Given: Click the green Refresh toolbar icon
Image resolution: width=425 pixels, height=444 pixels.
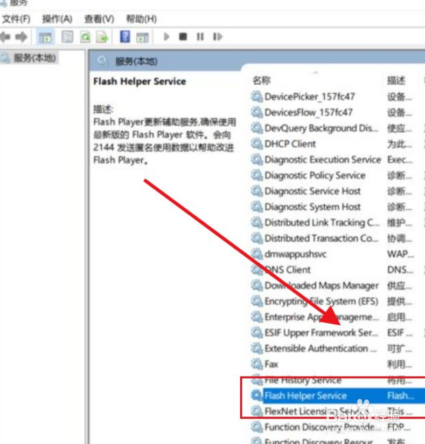Looking at the screenshot, I should [x=85, y=37].
